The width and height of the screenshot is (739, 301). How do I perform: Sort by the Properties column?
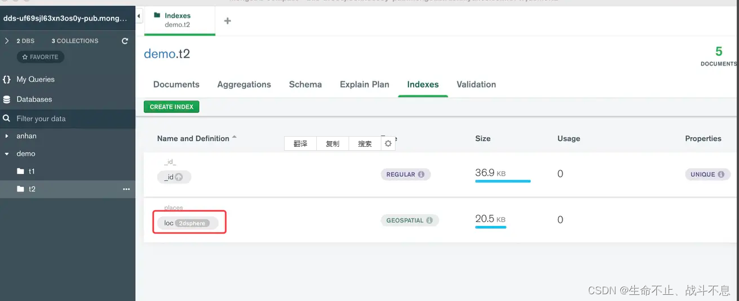[x=703, y=138]
